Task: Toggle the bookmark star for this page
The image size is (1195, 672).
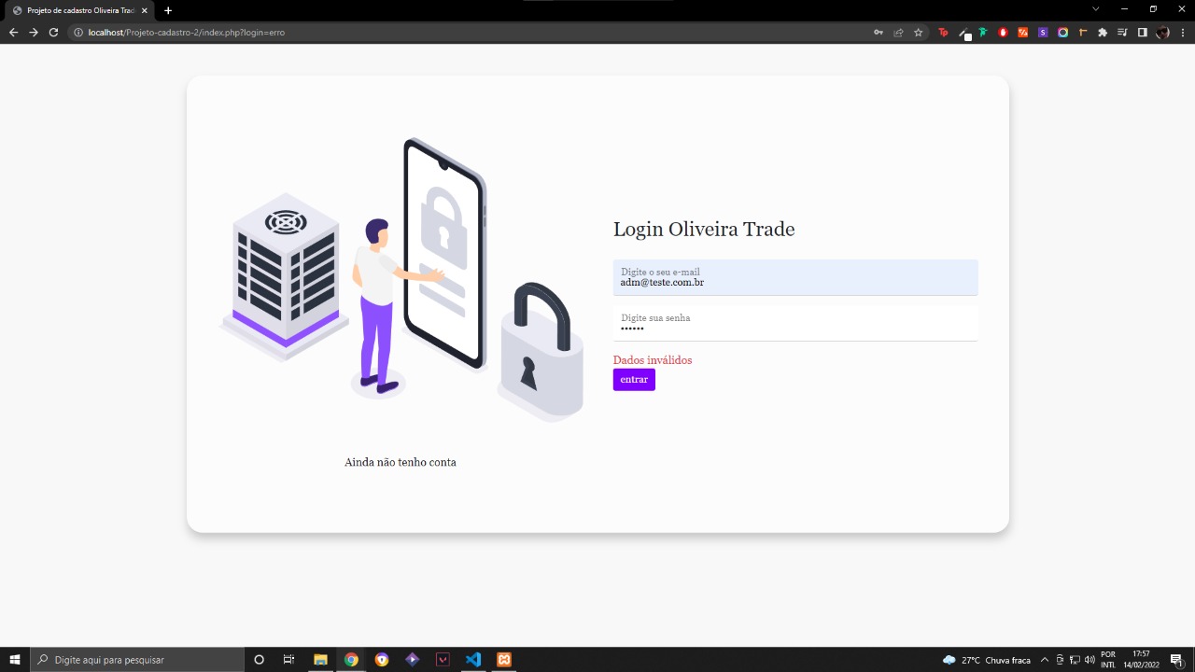Action: (919, 32)
